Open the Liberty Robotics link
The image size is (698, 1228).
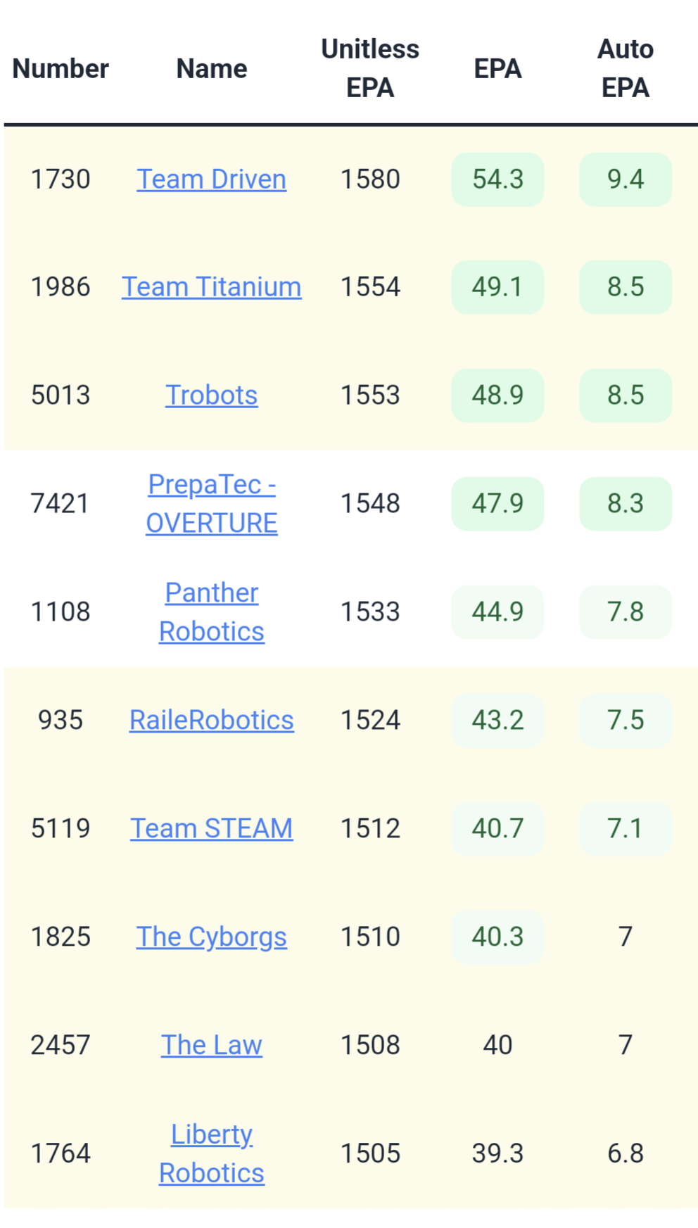pos(211,1154)
